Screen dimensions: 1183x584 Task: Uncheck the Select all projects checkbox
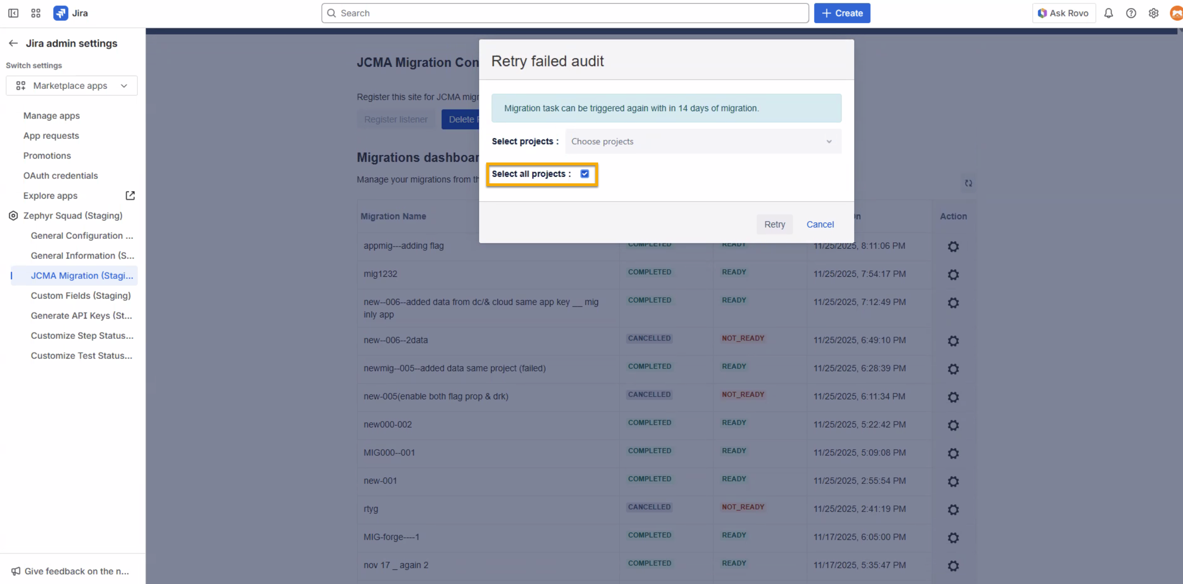click(584, 174)
